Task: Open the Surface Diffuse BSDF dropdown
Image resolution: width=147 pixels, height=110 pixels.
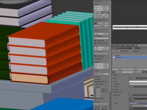Action: pyautogui.click(x=138, y=78)
